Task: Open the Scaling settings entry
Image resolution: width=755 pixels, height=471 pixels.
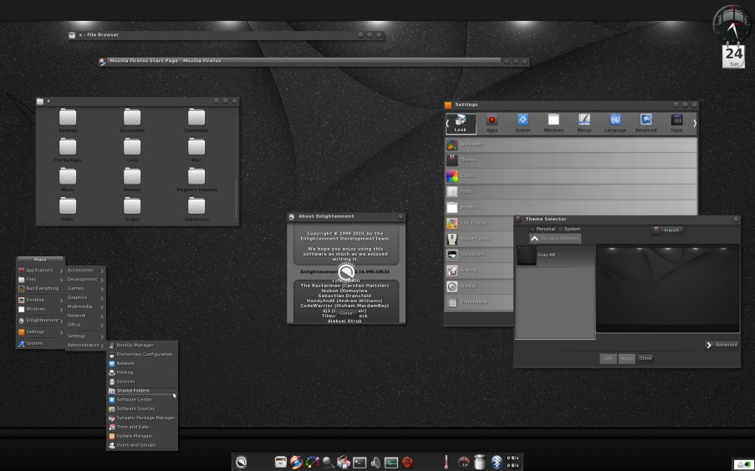Action: click(480, 271)
